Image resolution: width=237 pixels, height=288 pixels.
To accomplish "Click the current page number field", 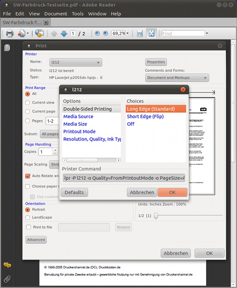I will coord(73,33).
